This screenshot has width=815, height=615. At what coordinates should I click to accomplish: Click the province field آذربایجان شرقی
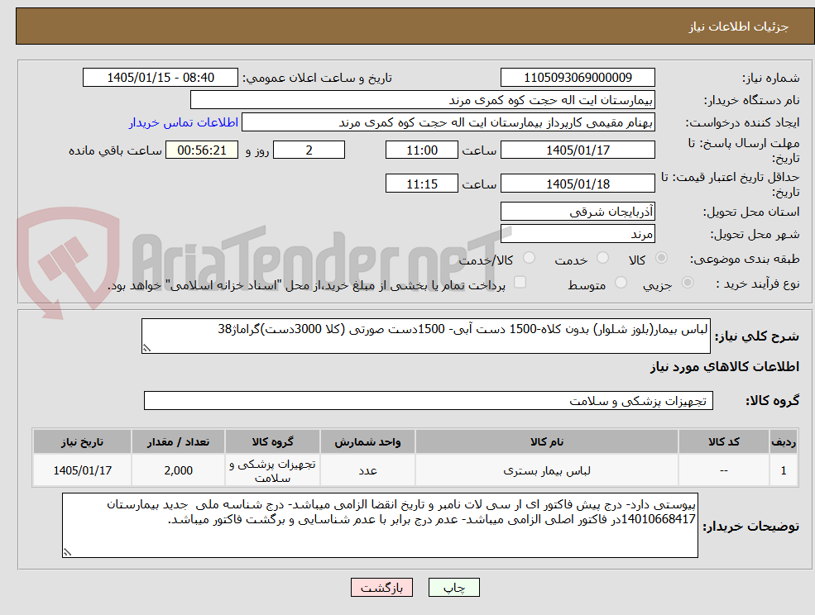click(578, 212)
